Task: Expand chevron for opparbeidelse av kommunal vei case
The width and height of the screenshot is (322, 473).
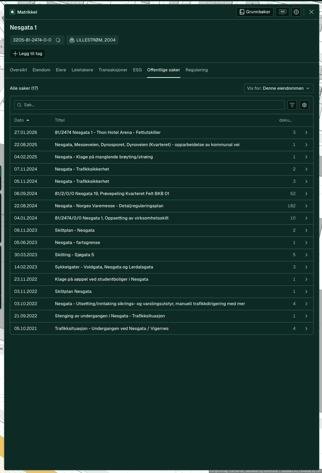Action: click(x=306, y=145)
